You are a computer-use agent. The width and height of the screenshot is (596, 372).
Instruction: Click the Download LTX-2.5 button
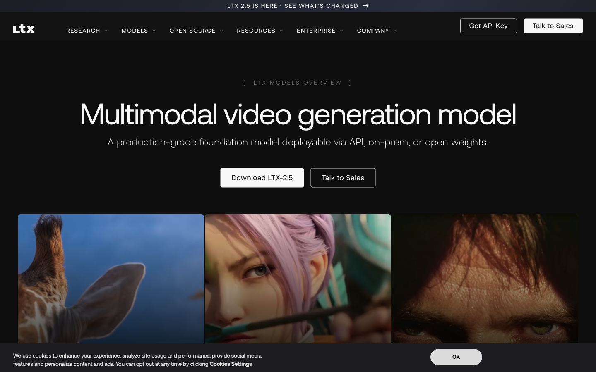pyautogui.click(x=262, y=178)
